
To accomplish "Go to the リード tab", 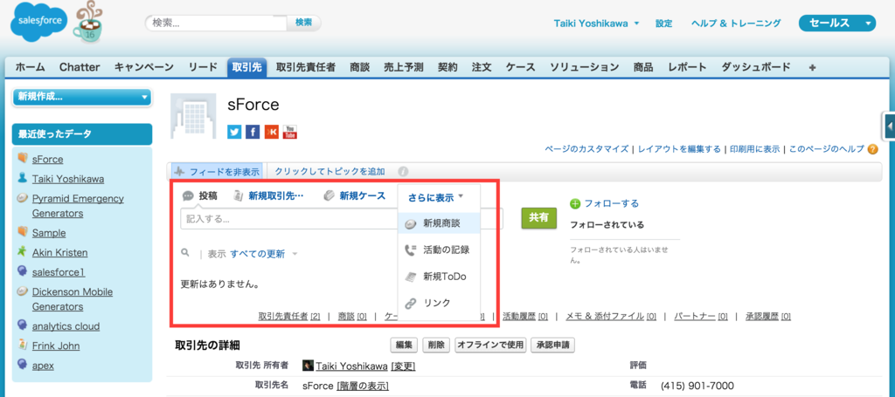I will coord(203,67).
